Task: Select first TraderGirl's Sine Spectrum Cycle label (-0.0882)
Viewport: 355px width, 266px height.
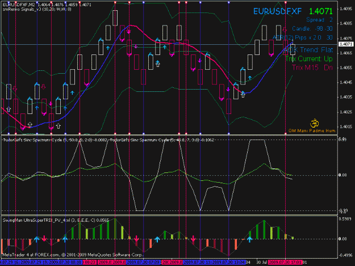Action: point(55,140)
